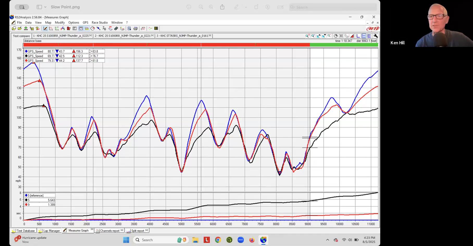
Task: Select the Channels report tab
Action: pos(109,231)
